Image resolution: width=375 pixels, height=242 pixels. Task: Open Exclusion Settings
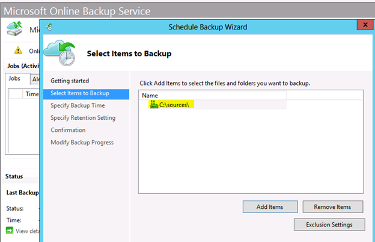pyautogui.click(x=329, y=225)
